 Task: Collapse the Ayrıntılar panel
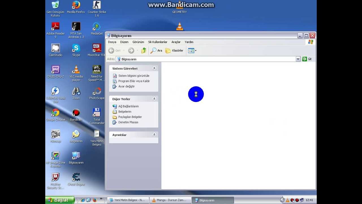(x=154, y=135)
